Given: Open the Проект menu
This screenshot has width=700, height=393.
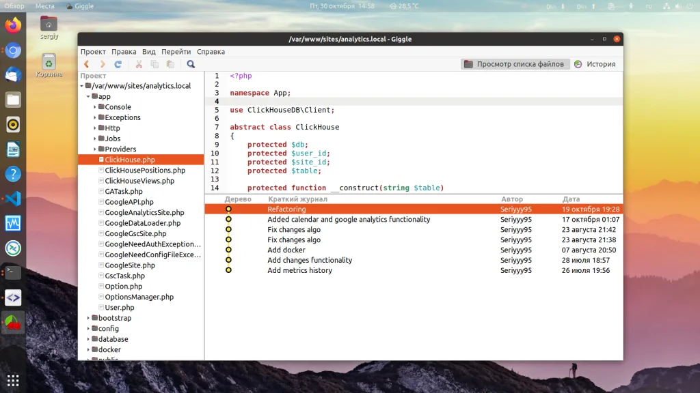Looking at the screenshot, I should tap(93, 52).
